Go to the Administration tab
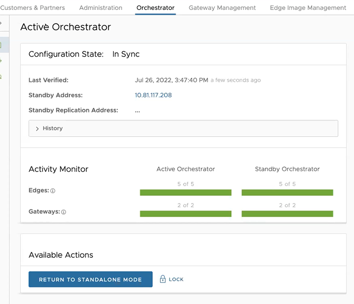354x304 pixels. click(x=100, y=7)
